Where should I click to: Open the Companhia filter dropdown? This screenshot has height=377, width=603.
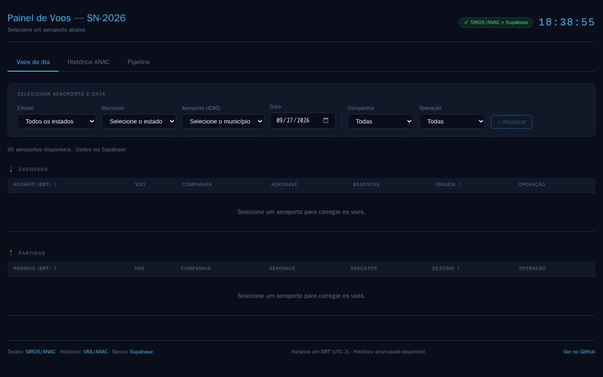tap(381, 121)
